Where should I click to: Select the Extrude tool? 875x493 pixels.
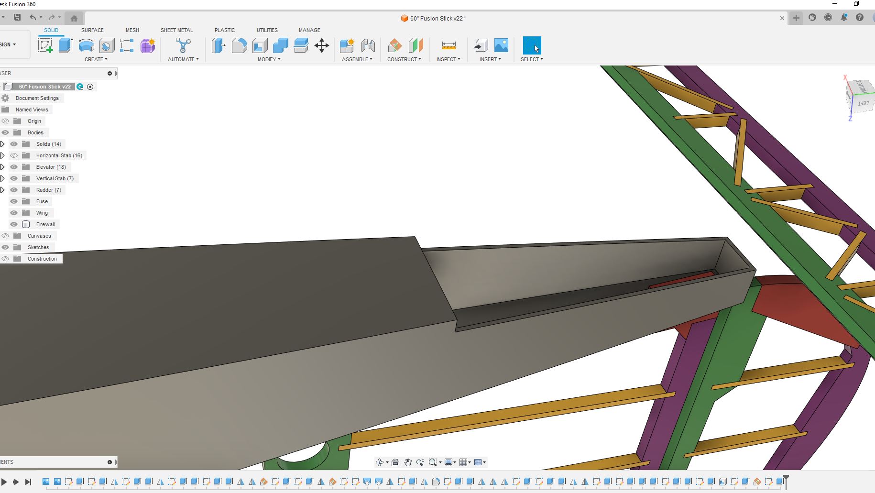pos(66,46)
